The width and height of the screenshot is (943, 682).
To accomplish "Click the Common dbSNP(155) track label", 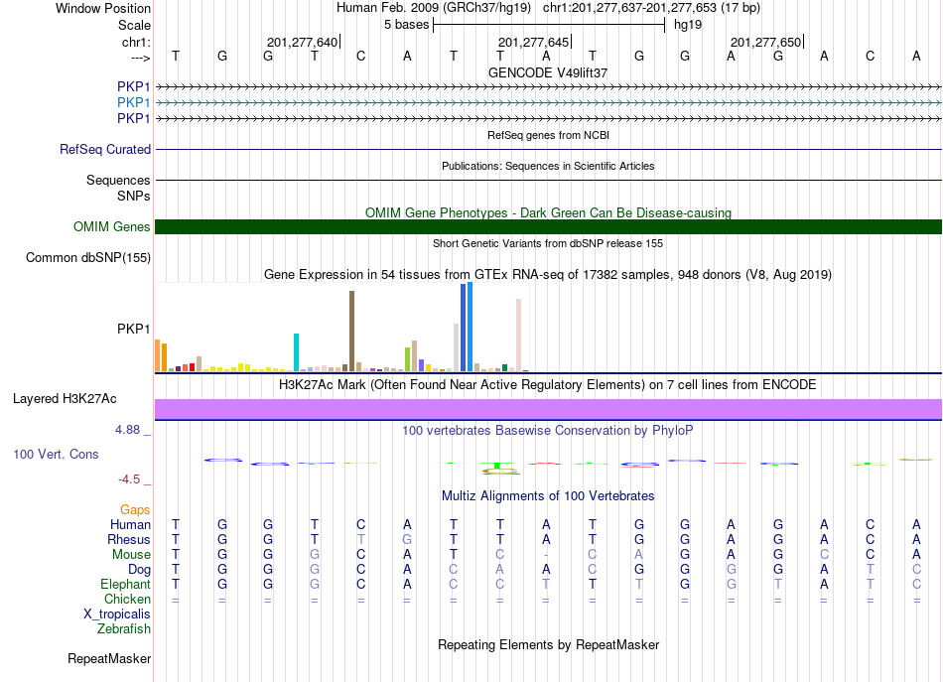I will click(87, 257).
